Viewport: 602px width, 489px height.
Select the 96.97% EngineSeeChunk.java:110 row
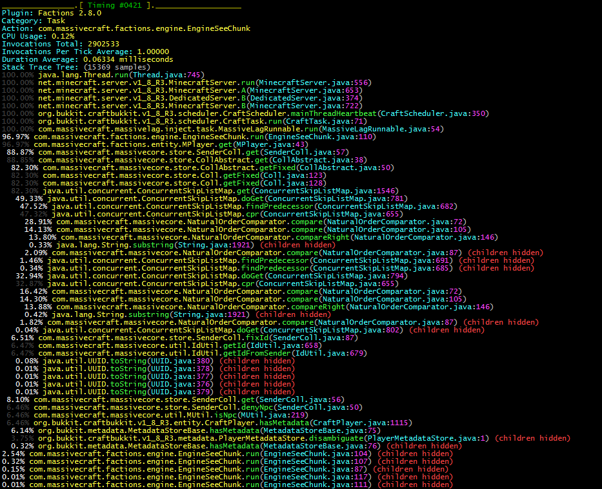[x=189, y=137]
